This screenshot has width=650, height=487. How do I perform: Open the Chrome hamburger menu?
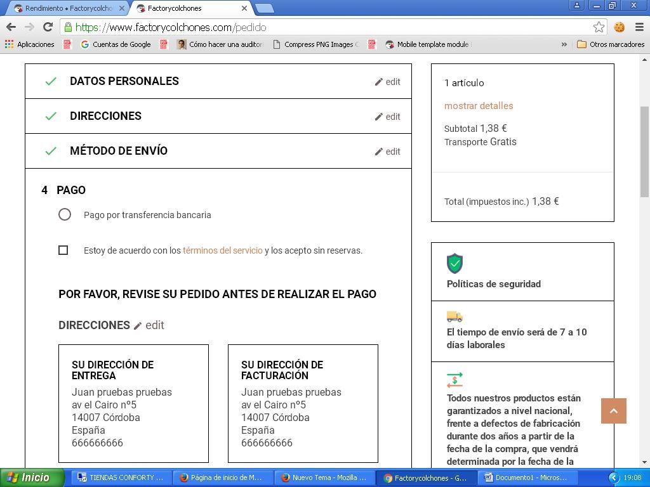point(639,27)
